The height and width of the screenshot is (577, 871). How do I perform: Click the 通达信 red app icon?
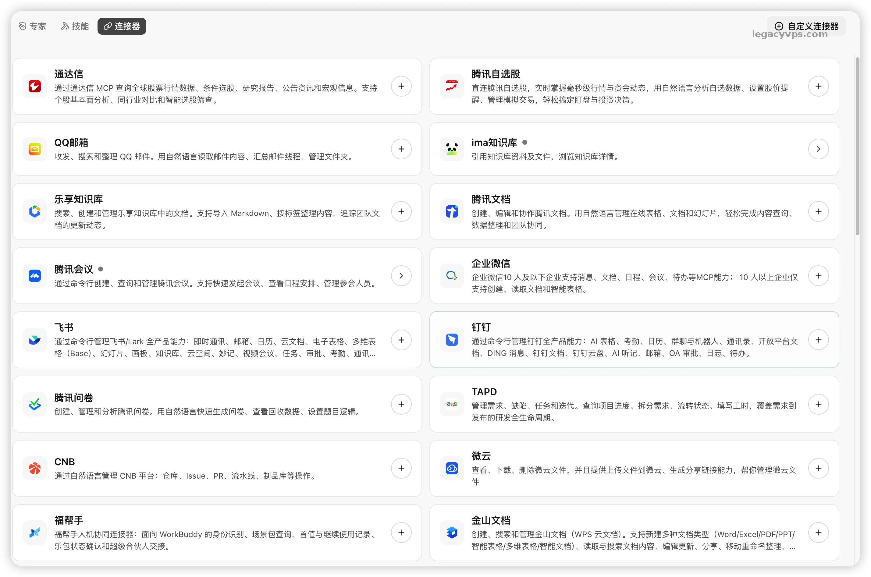pyautogui.click(x=35, y=86)
